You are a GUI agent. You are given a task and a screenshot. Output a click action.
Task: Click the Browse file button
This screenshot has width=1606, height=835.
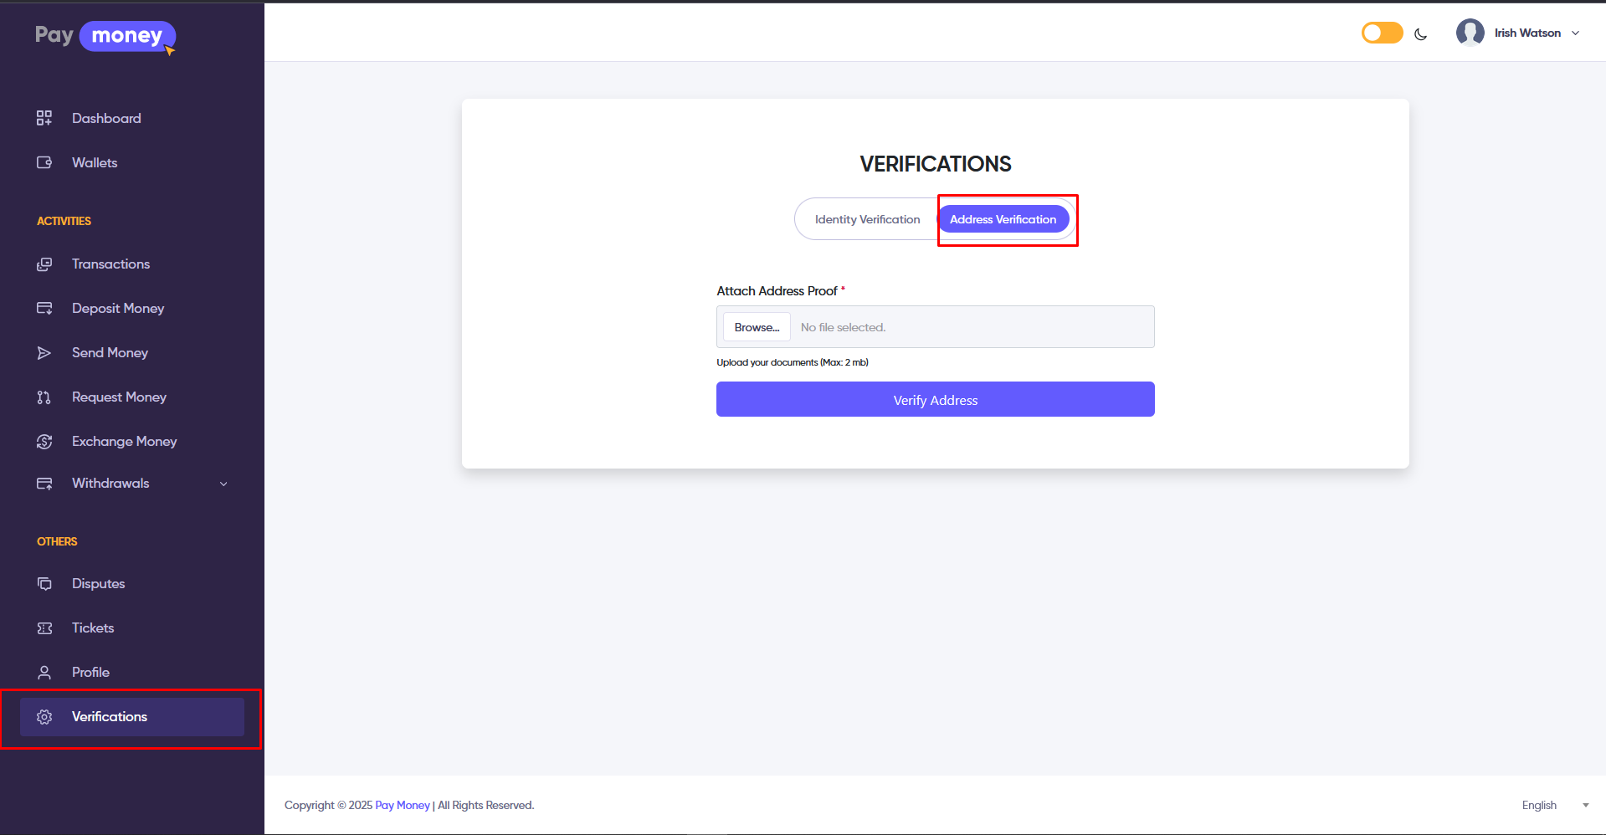tap(757, 327)
